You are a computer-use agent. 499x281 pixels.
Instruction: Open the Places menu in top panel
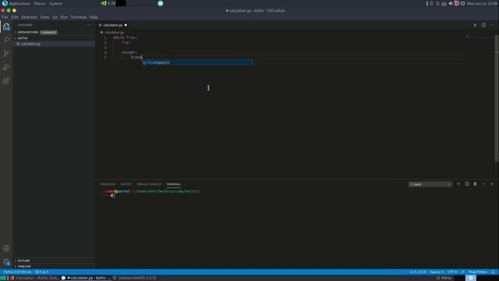(40, 3)
